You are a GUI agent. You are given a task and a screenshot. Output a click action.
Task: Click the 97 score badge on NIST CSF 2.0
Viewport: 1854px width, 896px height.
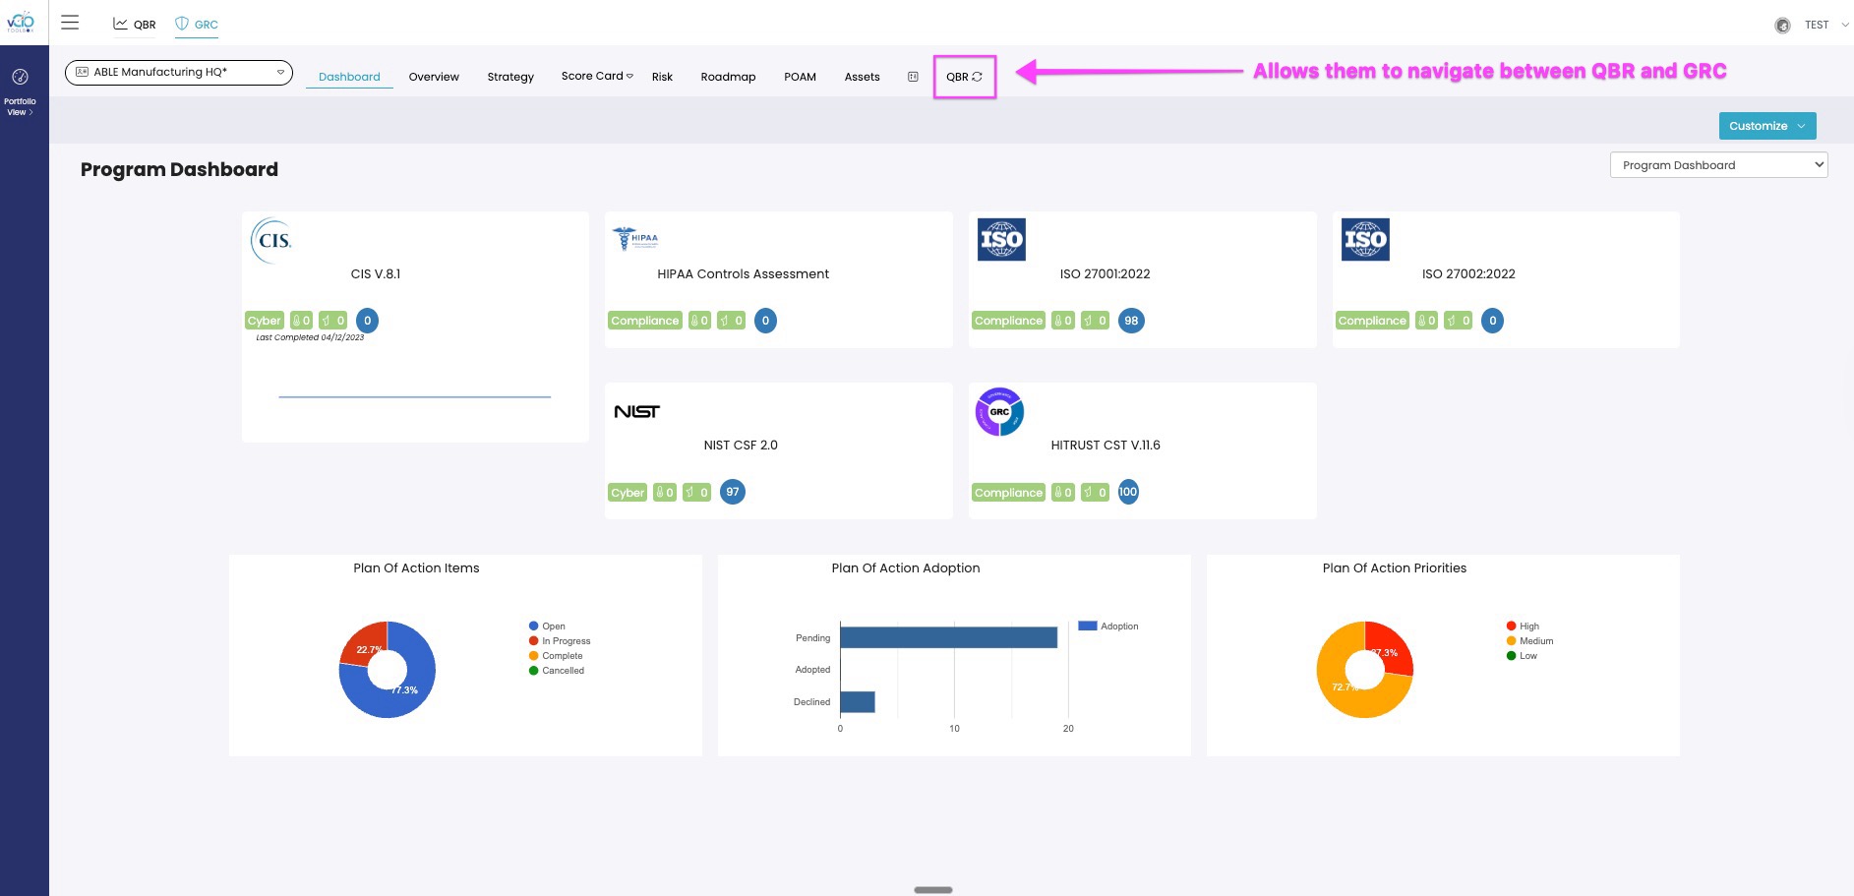(x=733, y=492)
